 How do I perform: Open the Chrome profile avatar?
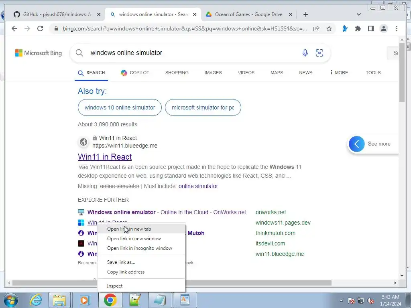(384, 28)
